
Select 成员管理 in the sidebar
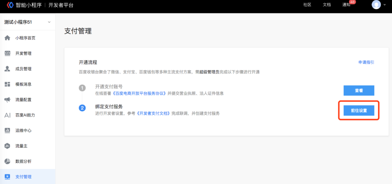tap(27, 69)
